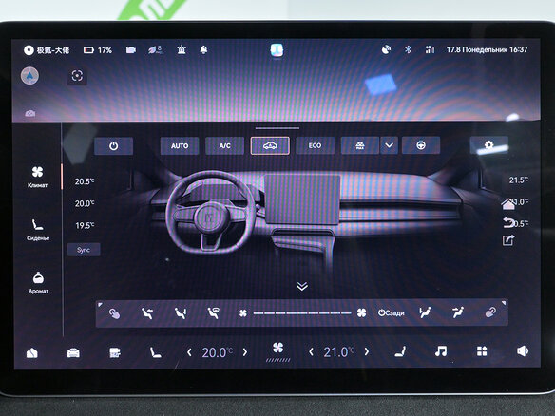The width and height of the screenshot is (555, 416).
Task: Go to home in bottom dock
Action: pos(32,352)
